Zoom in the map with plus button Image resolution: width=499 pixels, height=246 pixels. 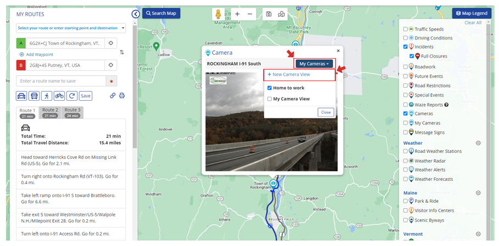click(x=237, y=14)
